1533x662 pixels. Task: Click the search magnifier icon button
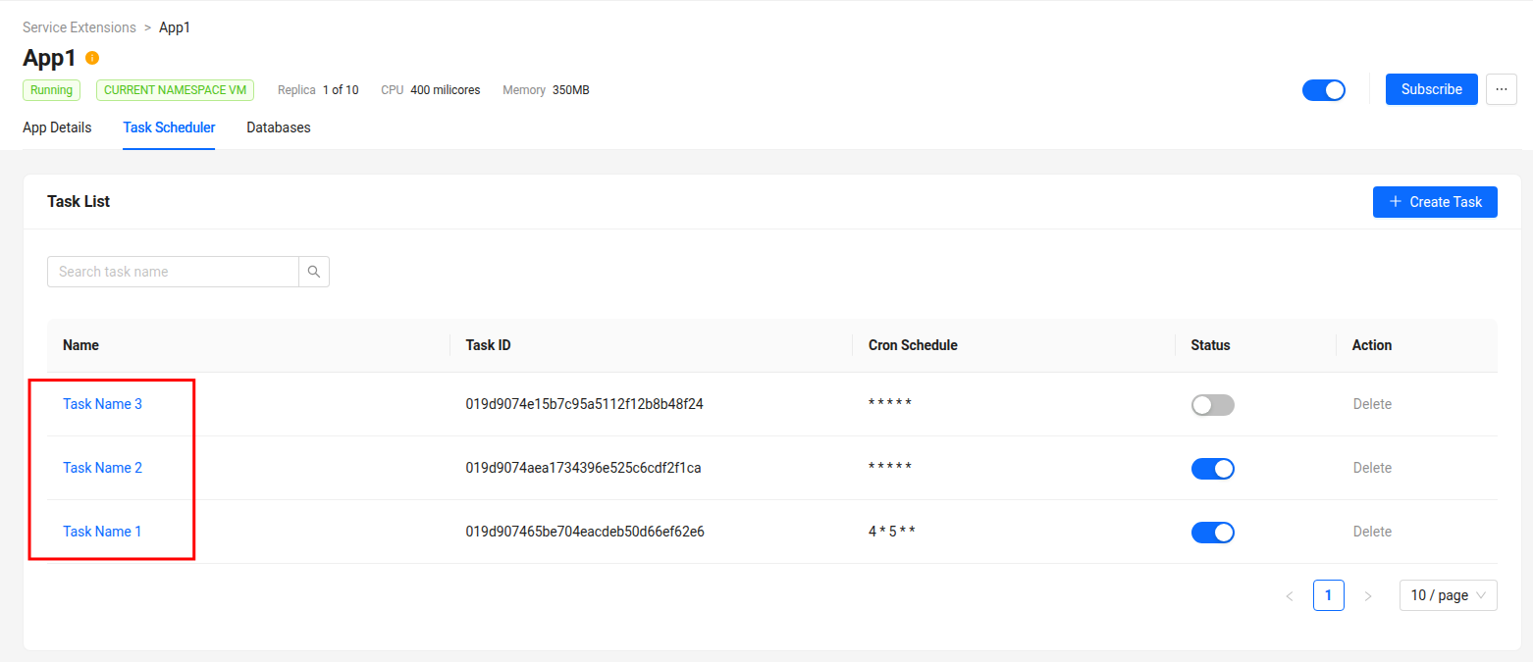(x=314, y=272)
